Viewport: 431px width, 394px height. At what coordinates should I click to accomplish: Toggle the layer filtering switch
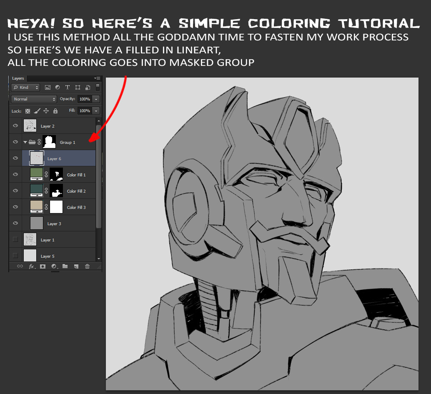coord(98,88)
